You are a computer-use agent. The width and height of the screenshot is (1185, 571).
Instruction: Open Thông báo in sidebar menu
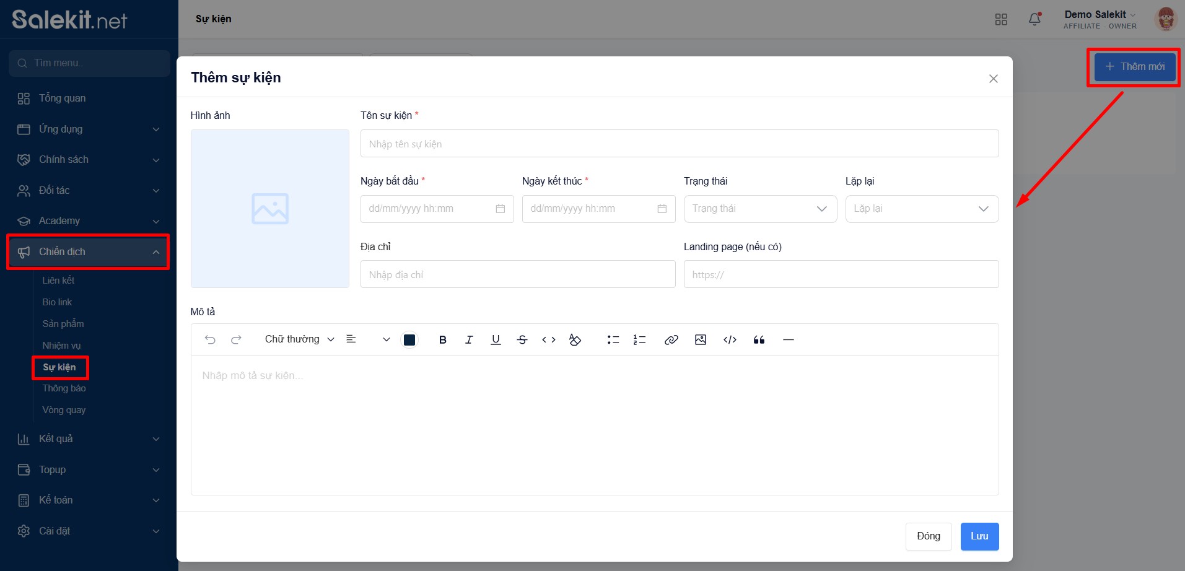(64, 388)
